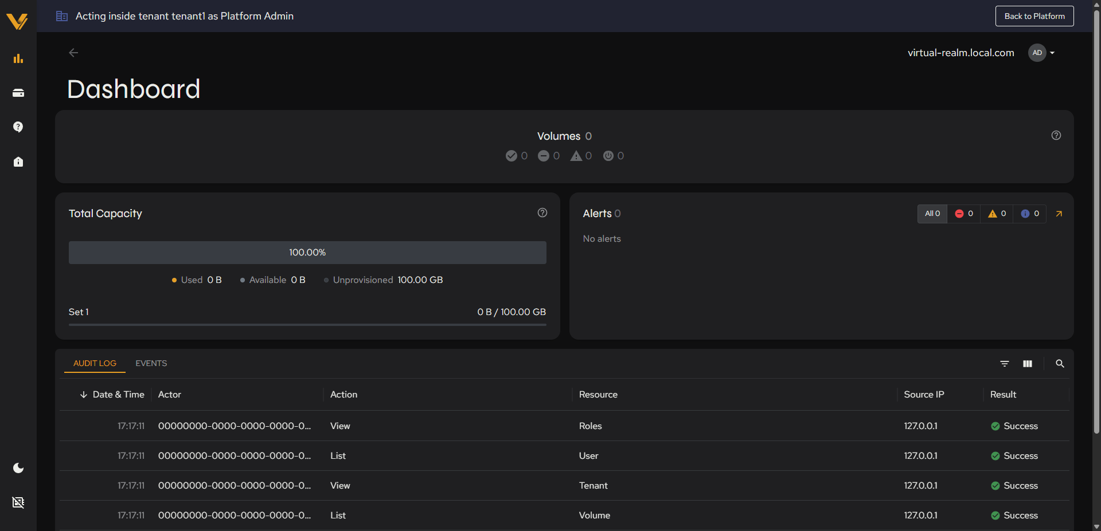Filter alerts by blue info severity
This screenshot has height=531, width=1101.
click(x=1030, y=214)
